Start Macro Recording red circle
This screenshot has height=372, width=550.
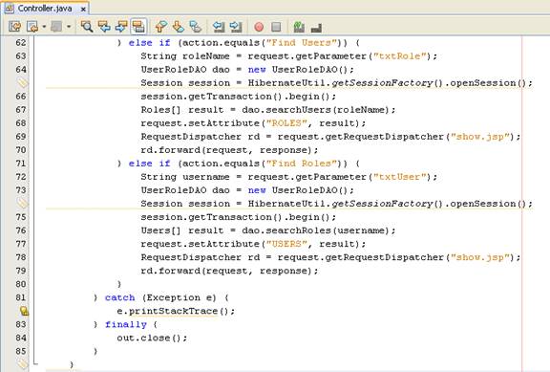pos(259,27)
